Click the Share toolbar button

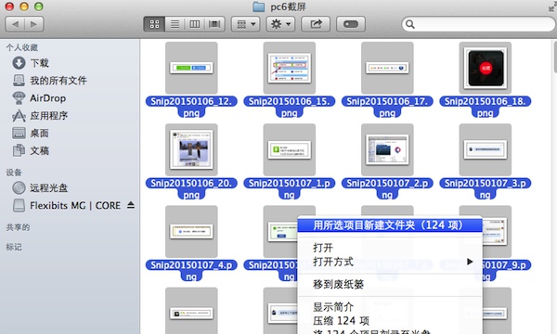click(x=316, y=24)
